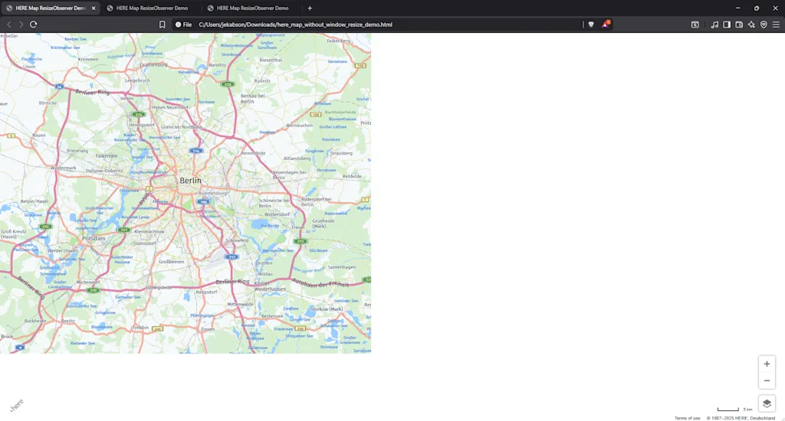Open the map layers chooser
This screenshot has width=785, height=421.
(x=767, y=403)
